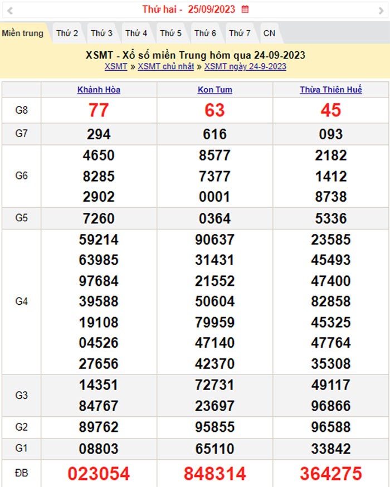390x487 pixels.
Task: Follow the XSMT ngày 24-9-2023 link
Action: point(245,67)
